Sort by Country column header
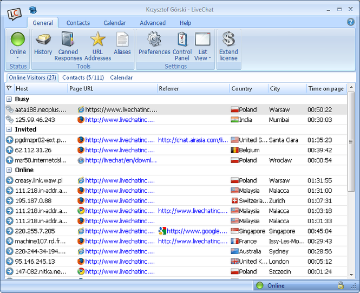 [249, 88]
